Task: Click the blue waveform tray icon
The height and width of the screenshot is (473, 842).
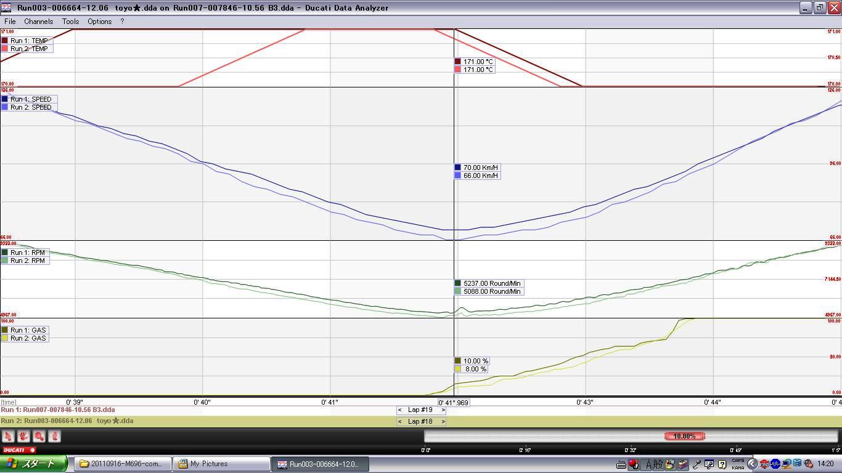Action: pyautogui.click(x=775, y=464)
